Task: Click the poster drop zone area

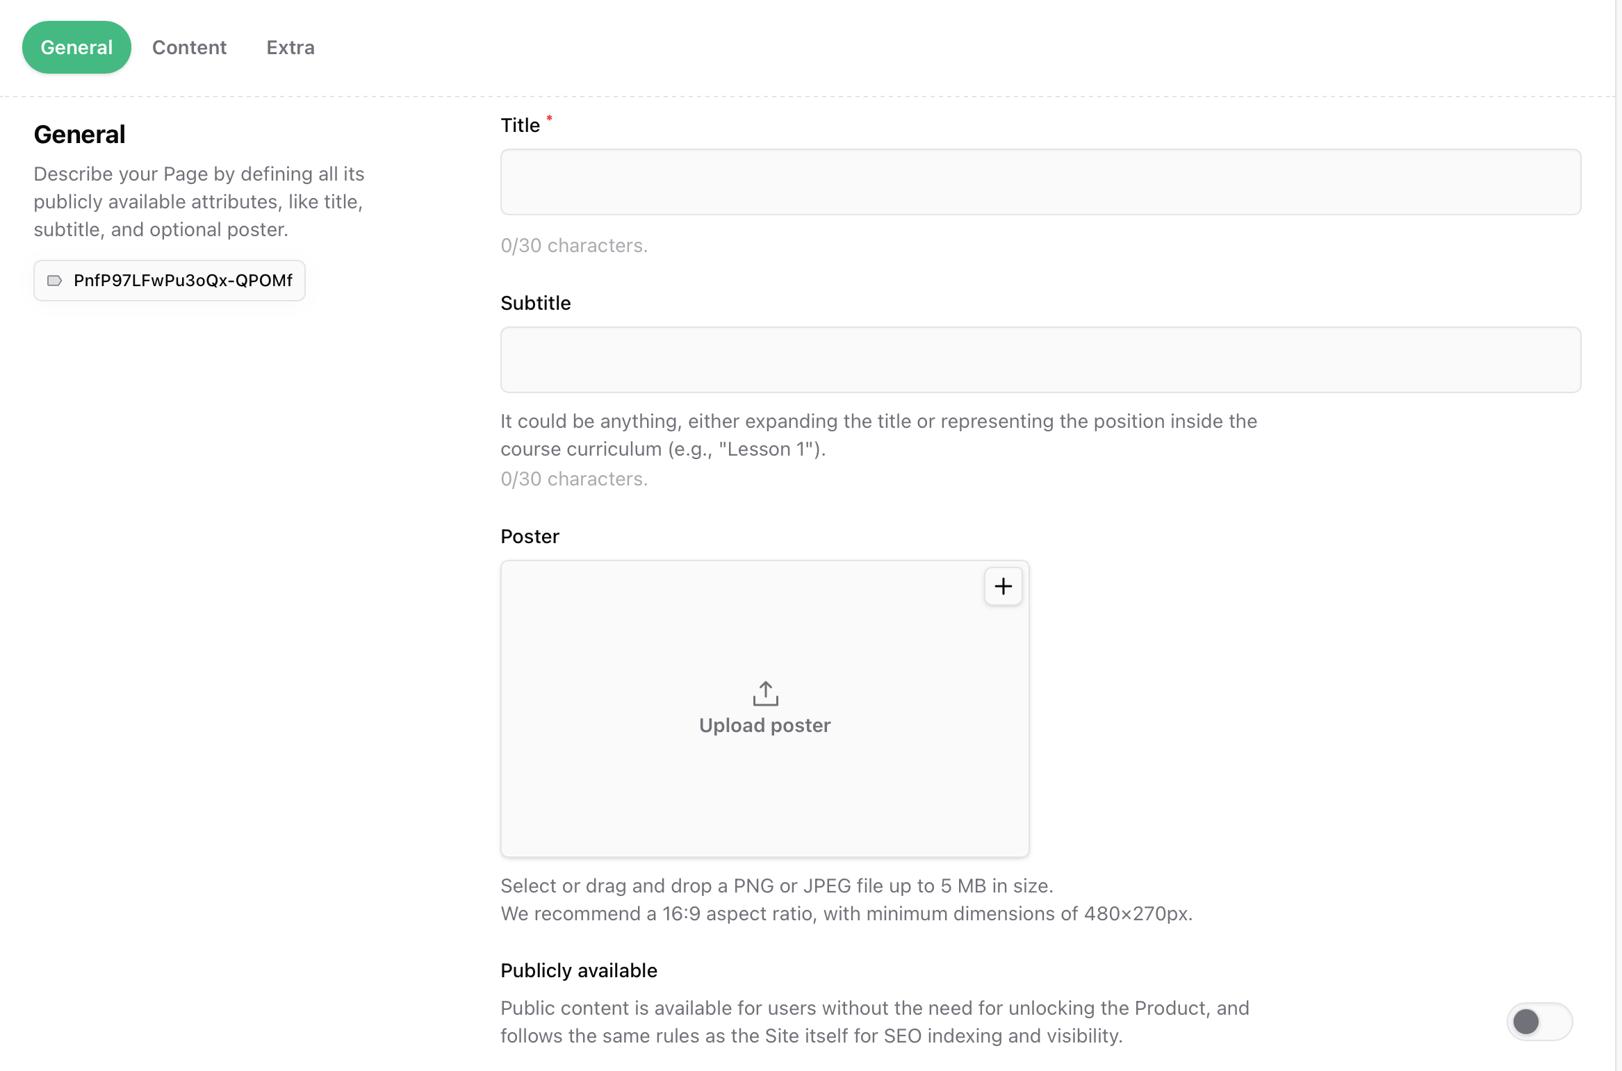Action: [764, 708]
